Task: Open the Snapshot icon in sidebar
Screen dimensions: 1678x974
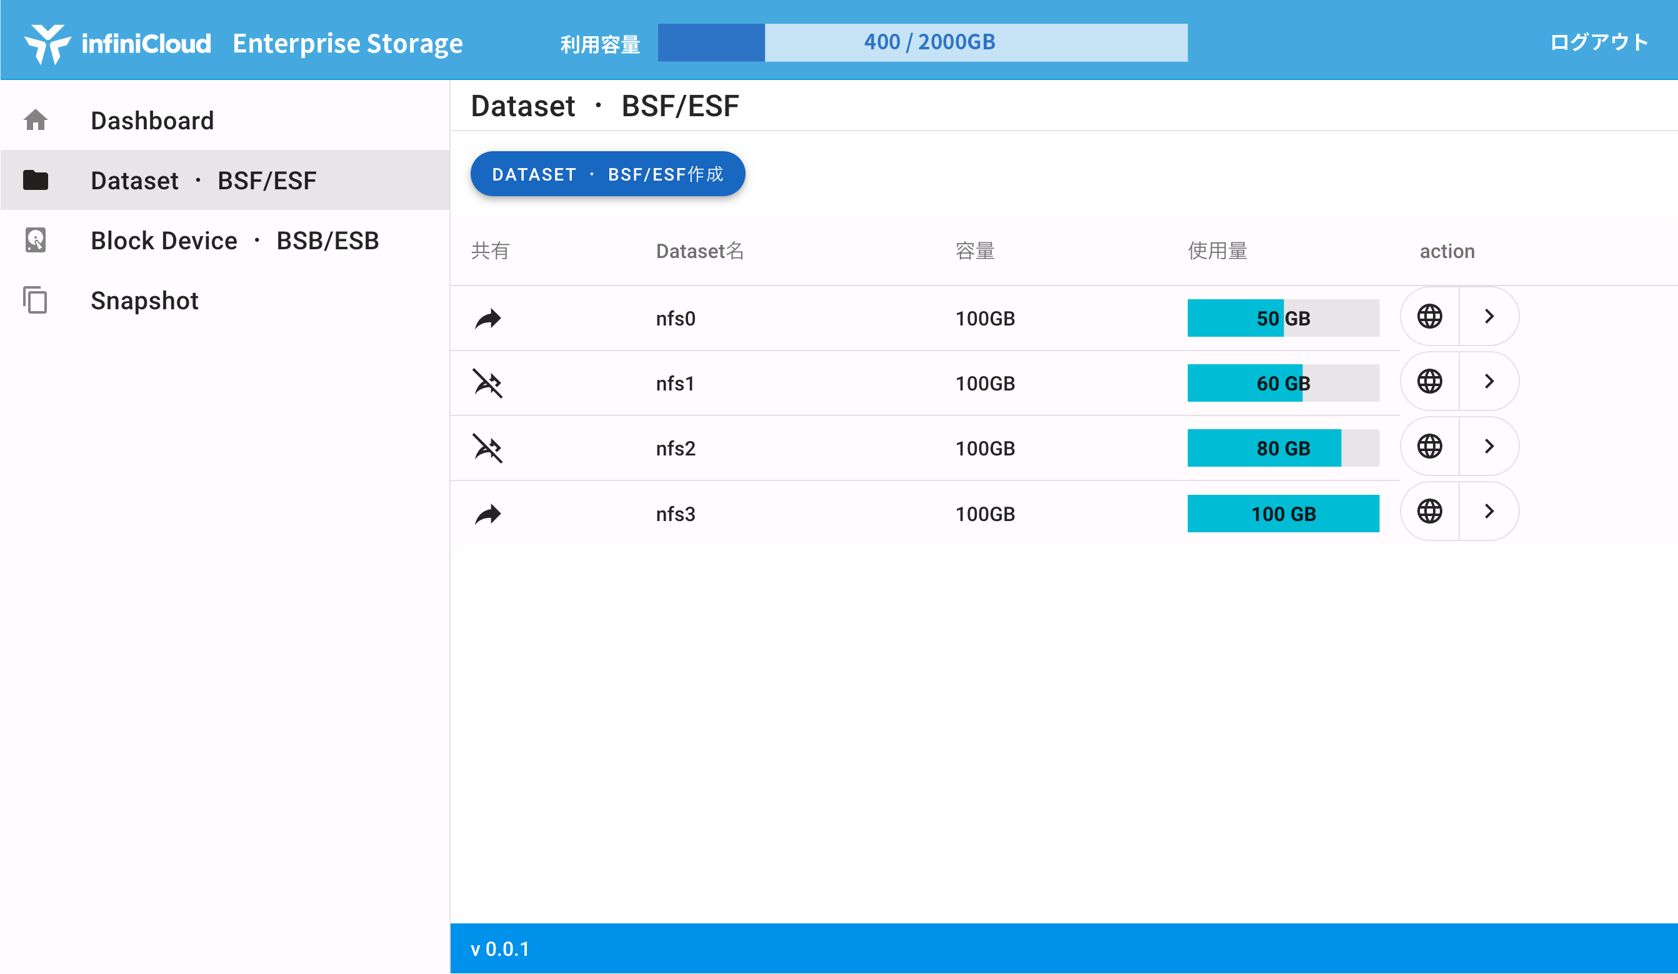Action: pos(35,301)
